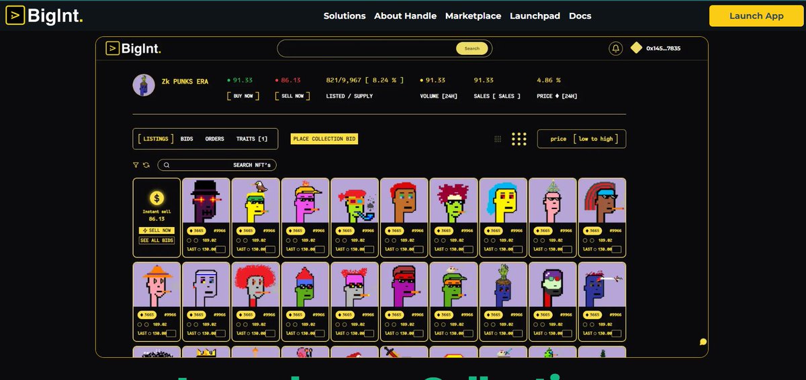The width and height of the screenshot is (806, 380).
Task: Click the dollar coin Instant sell icon
Action: pyautogui.click(x=156, y=198)
